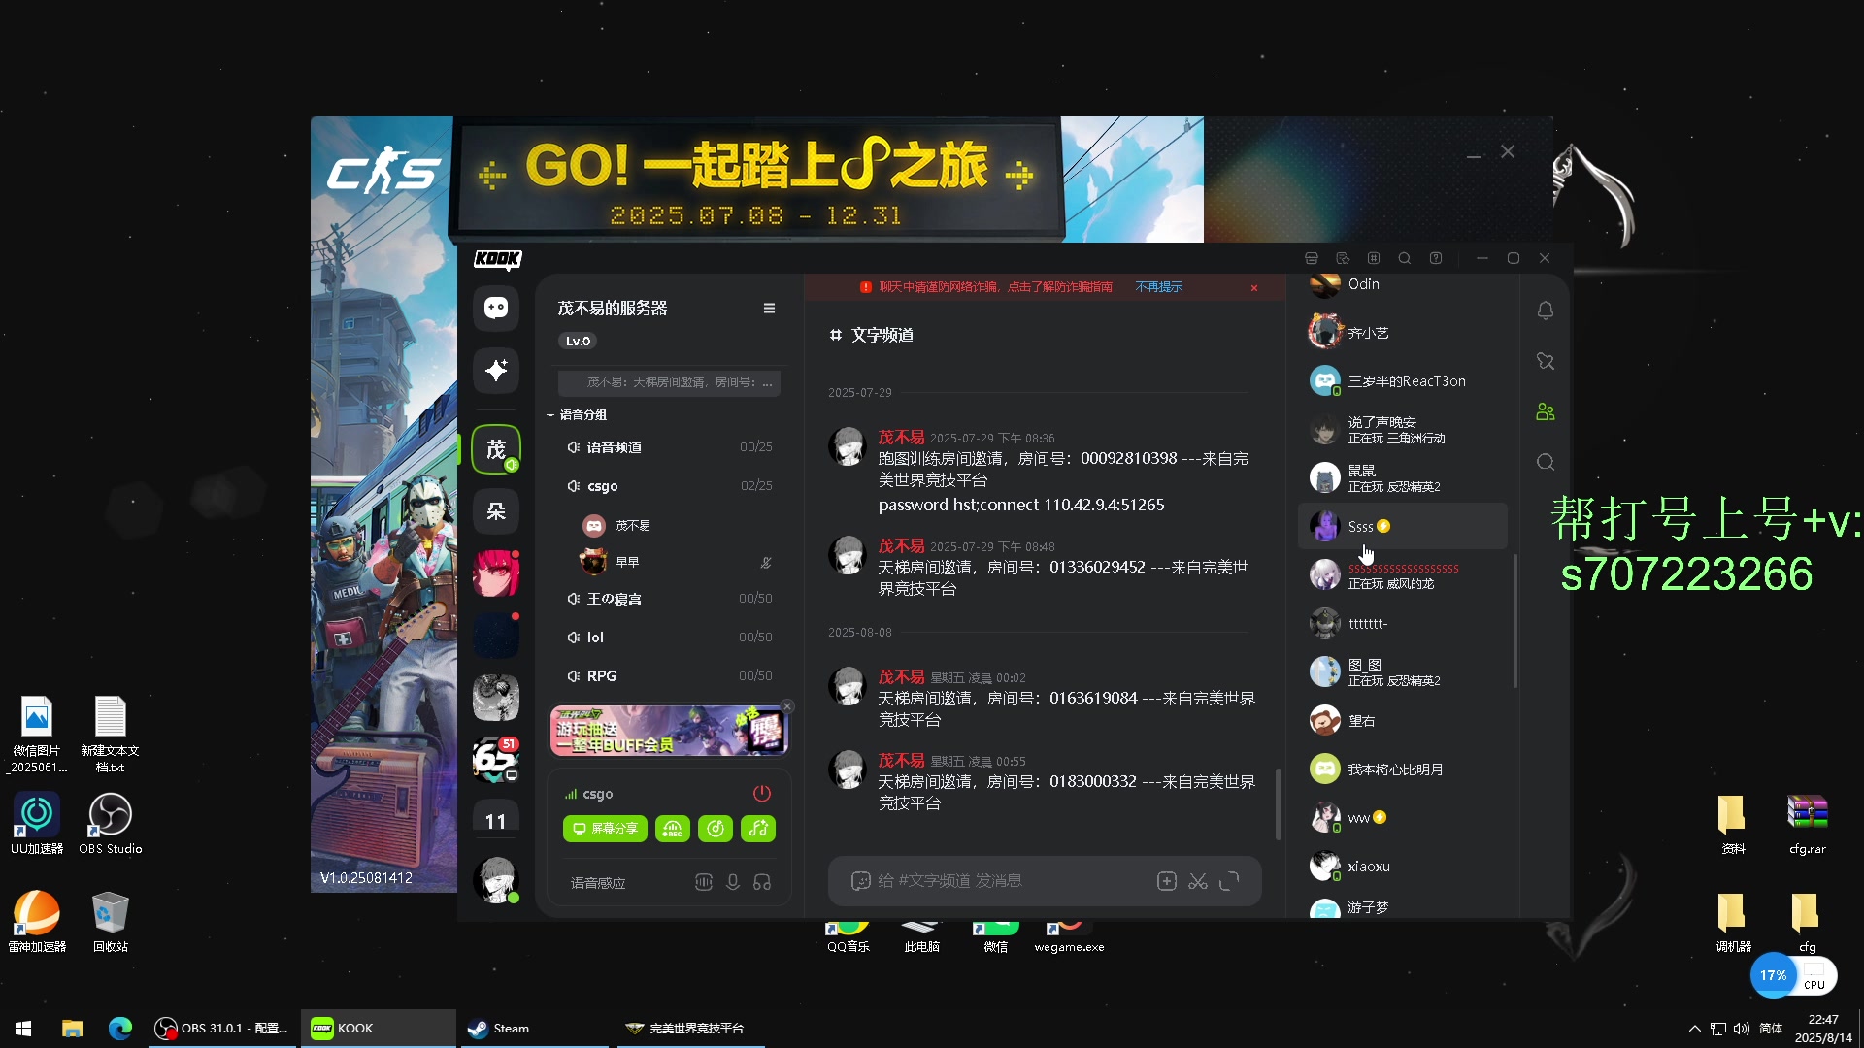Image resolution: width=1864 pixels, height=1048 pixels.
Task: Select member Ssss in member list
Action: click(1403, 527)
